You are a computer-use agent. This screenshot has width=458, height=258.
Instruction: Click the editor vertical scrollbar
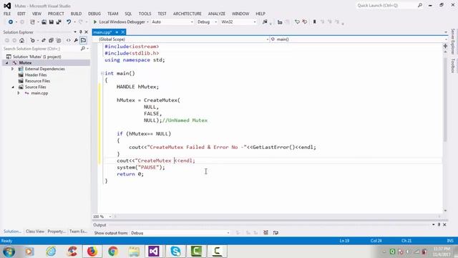pos(445,100)
